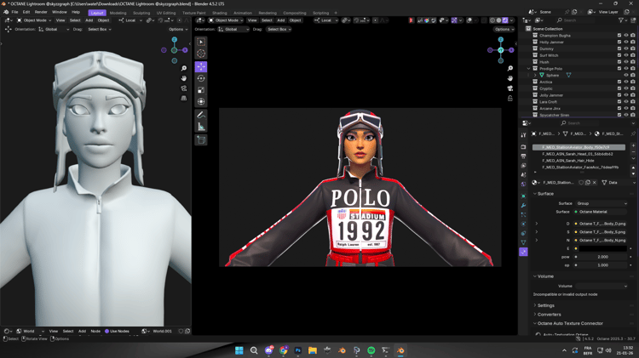Open the Material properties tab

(x=523, y=253)
